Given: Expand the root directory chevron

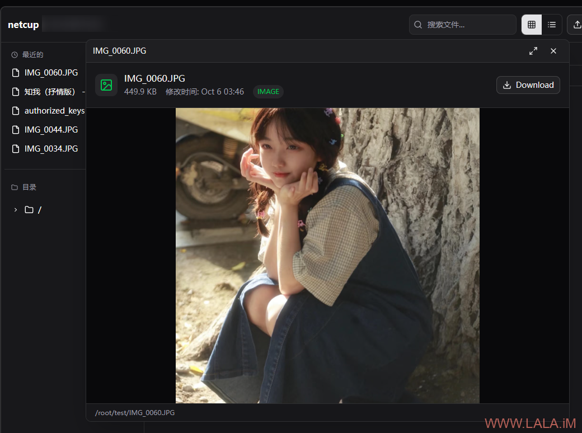Looking at the screenshot, I should tap(16, 210).
